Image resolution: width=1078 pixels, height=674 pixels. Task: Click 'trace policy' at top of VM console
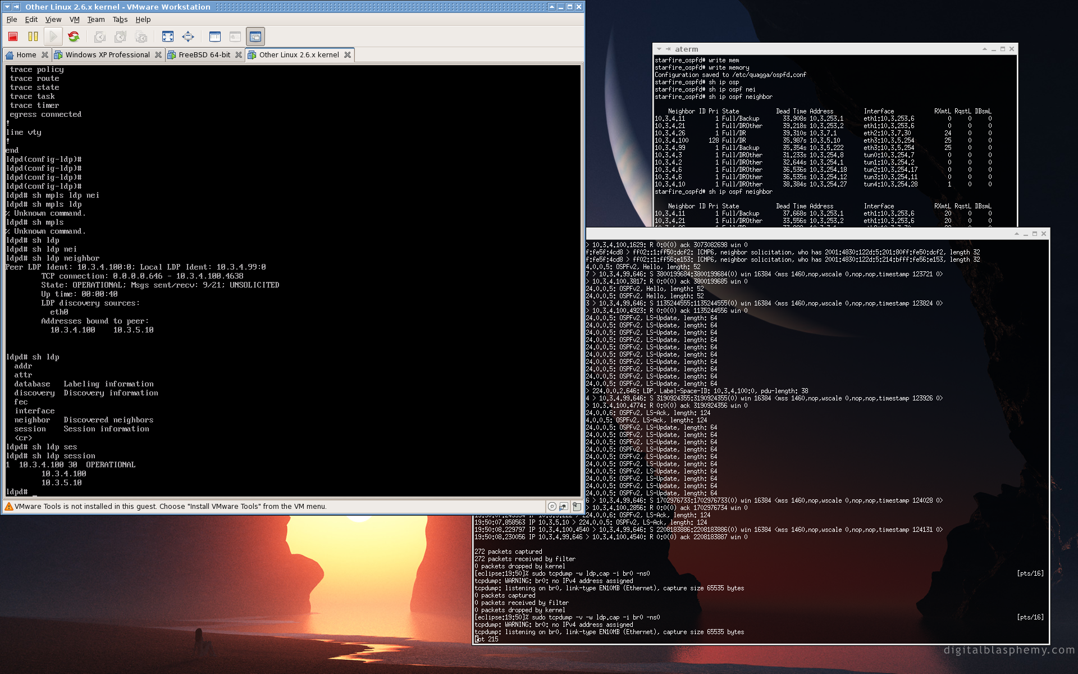(x=36, y=69)
